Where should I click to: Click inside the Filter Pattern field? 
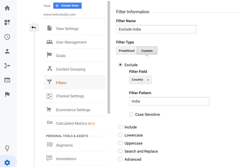169,101
